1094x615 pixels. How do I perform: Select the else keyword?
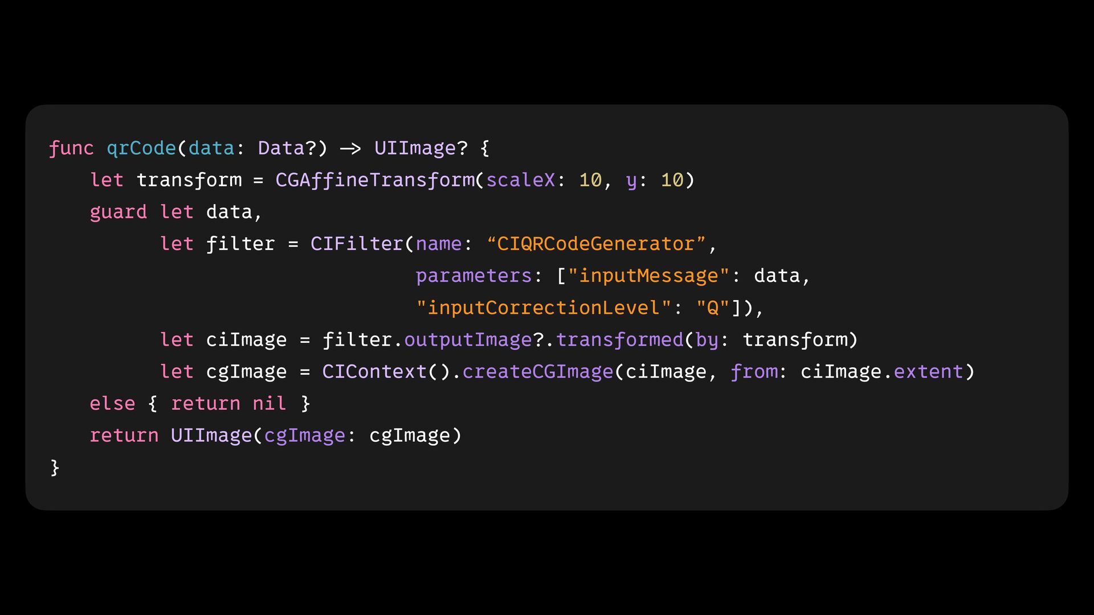112,403
